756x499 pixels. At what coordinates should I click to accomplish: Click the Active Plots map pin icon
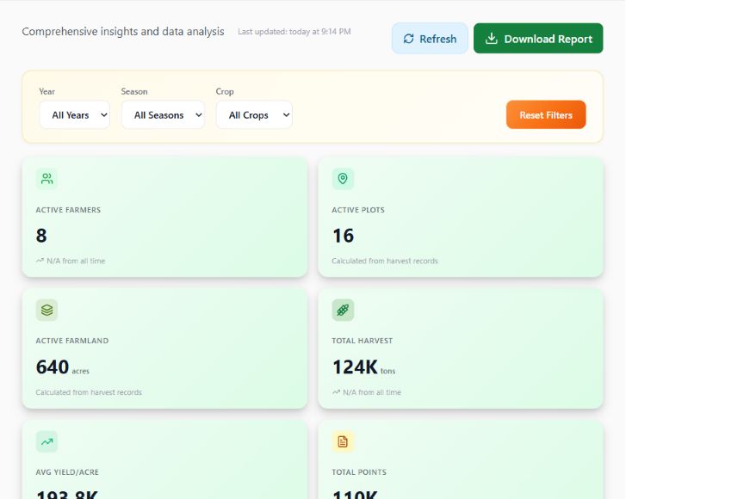343,179
